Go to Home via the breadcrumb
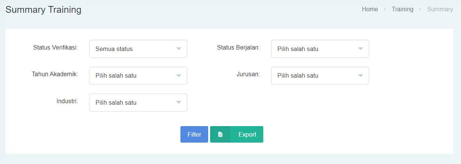Viewport: 461px width, 164px height. (x=370, y=9)
